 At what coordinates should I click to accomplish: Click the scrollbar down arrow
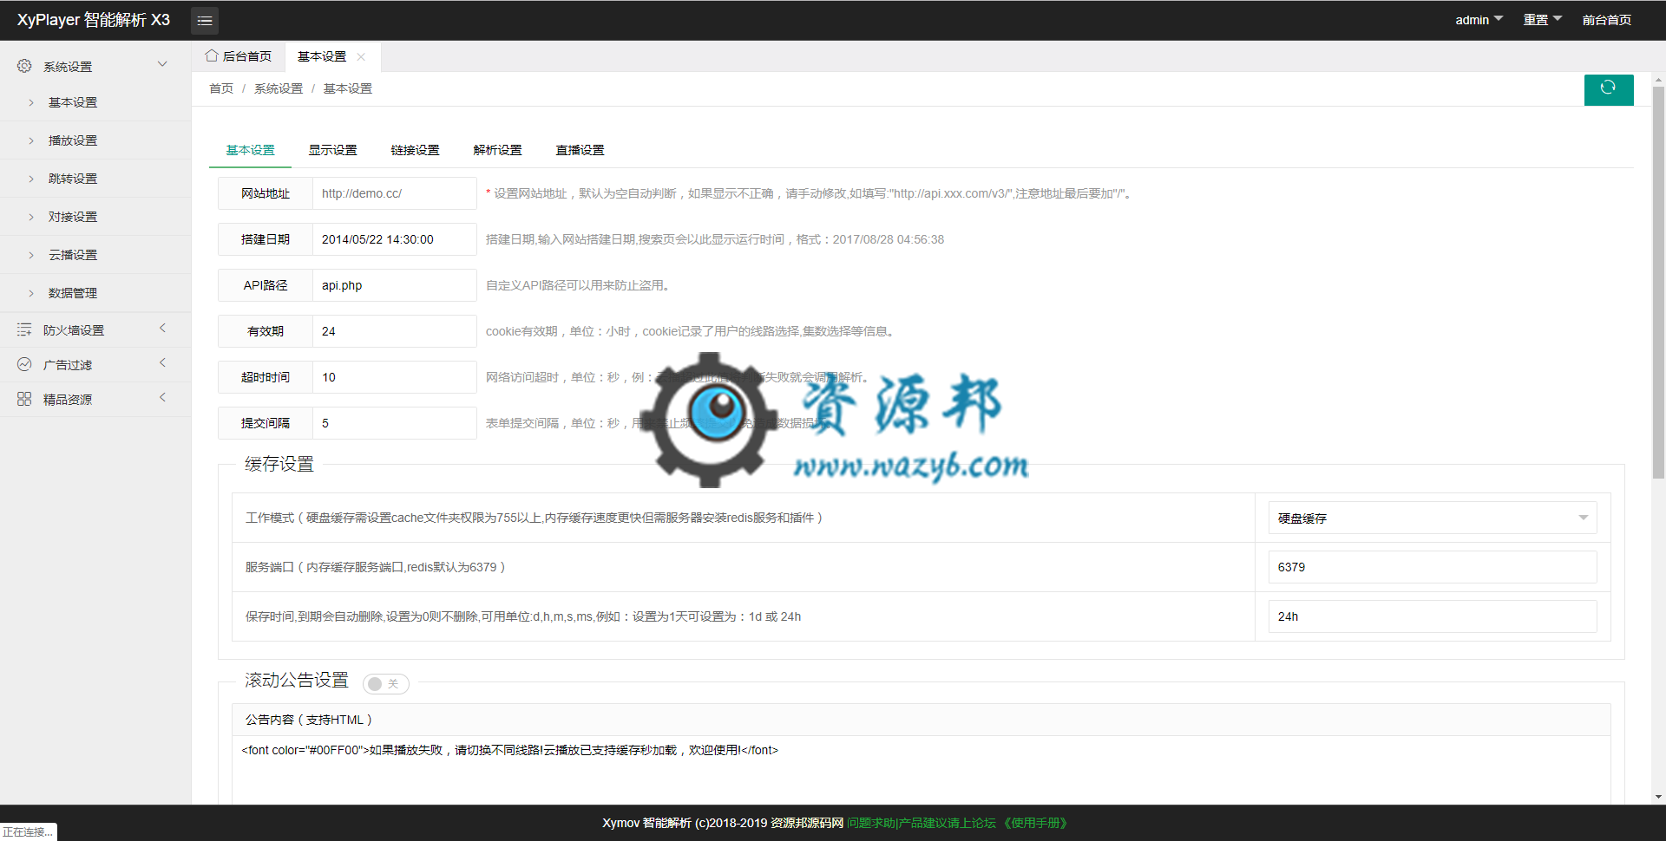[x=1658, y=797]
